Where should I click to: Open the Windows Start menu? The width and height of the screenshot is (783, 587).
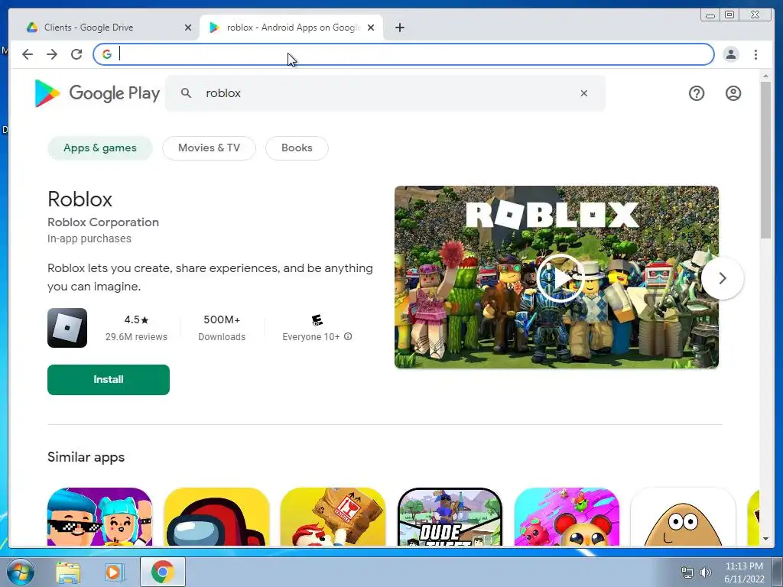tap(21, 572)
